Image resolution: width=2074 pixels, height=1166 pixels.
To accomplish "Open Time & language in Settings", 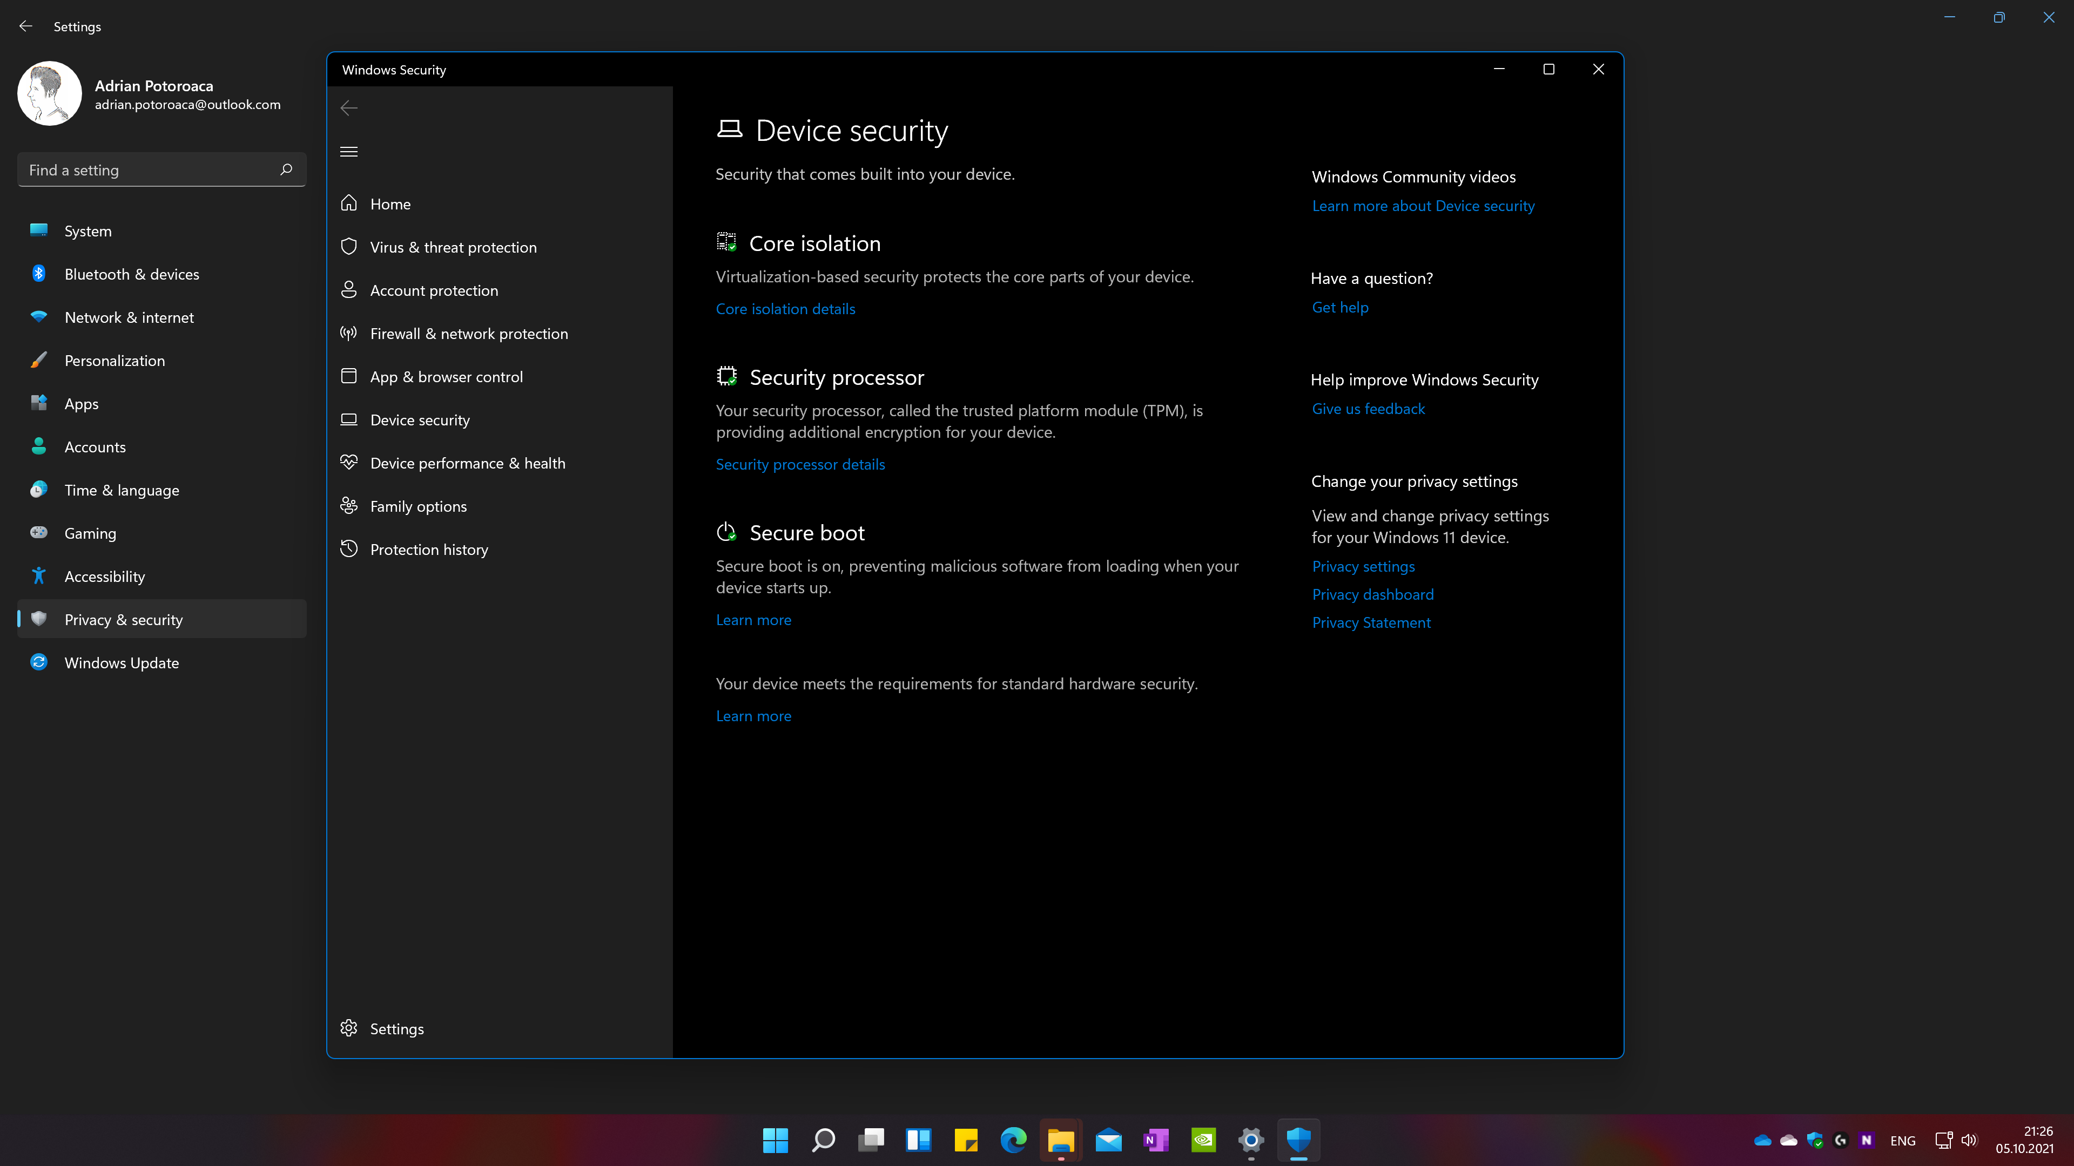I will tap(162, 490).
